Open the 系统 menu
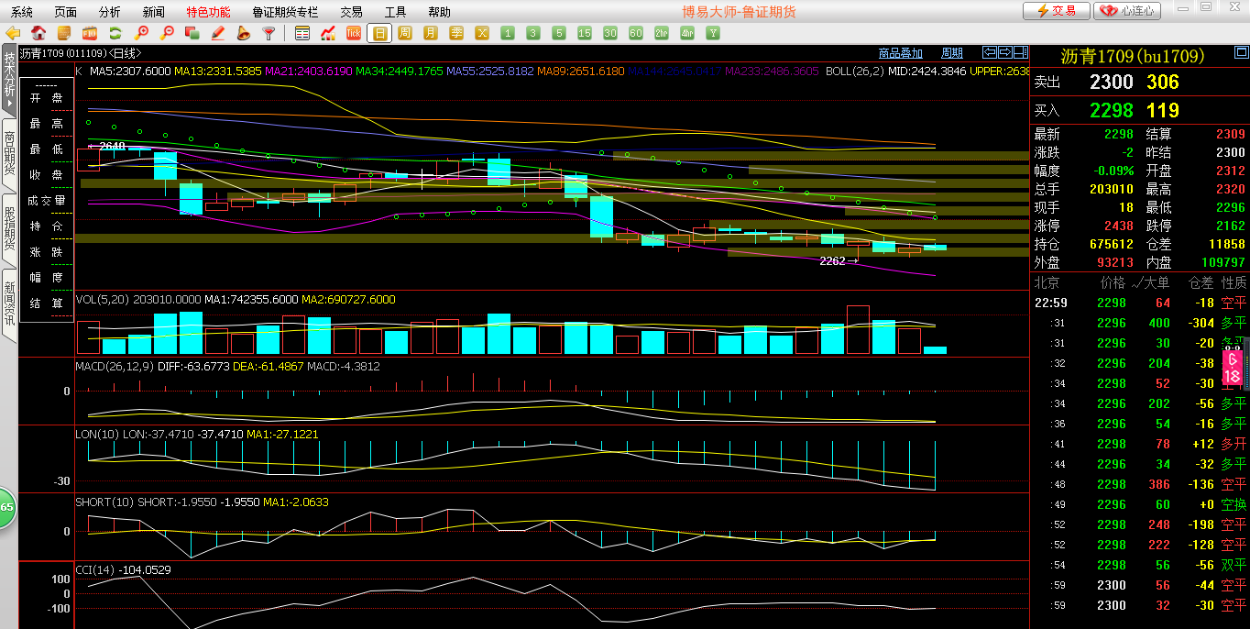Screen dimensions: 1250x629 (21, 12)
